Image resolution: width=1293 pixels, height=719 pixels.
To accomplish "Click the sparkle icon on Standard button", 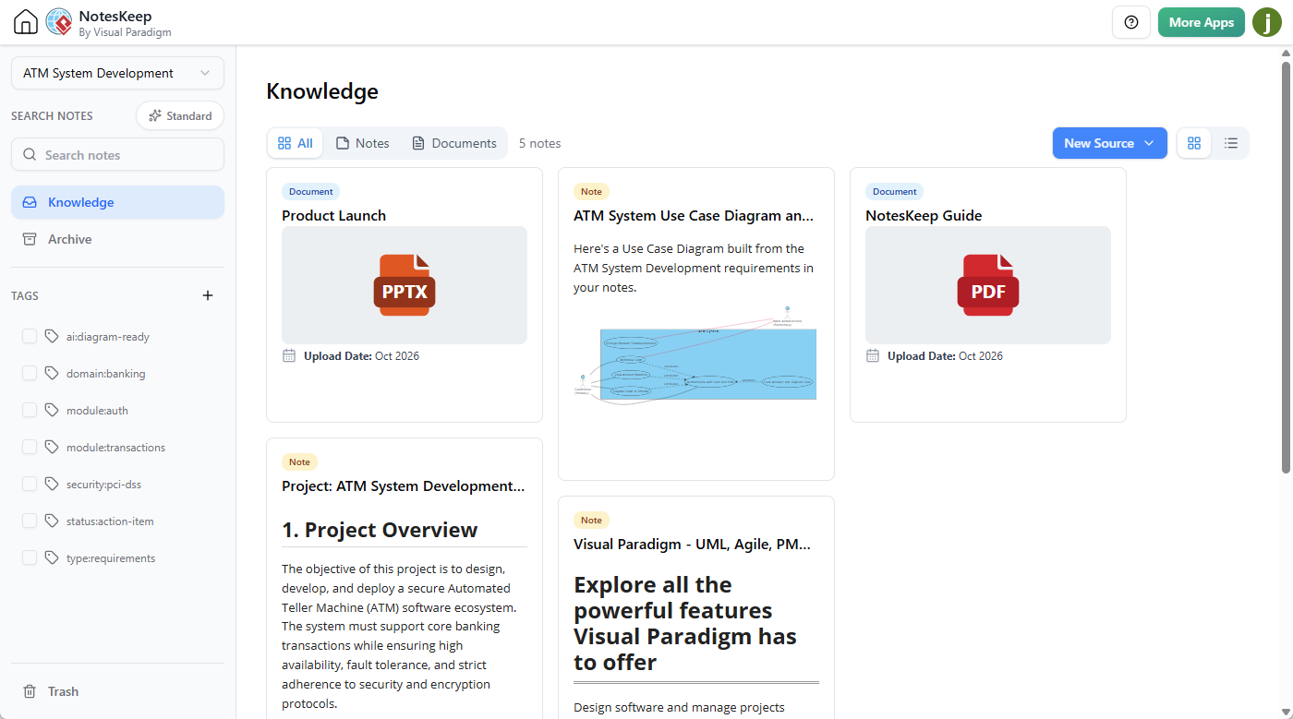I will (154, 115).
